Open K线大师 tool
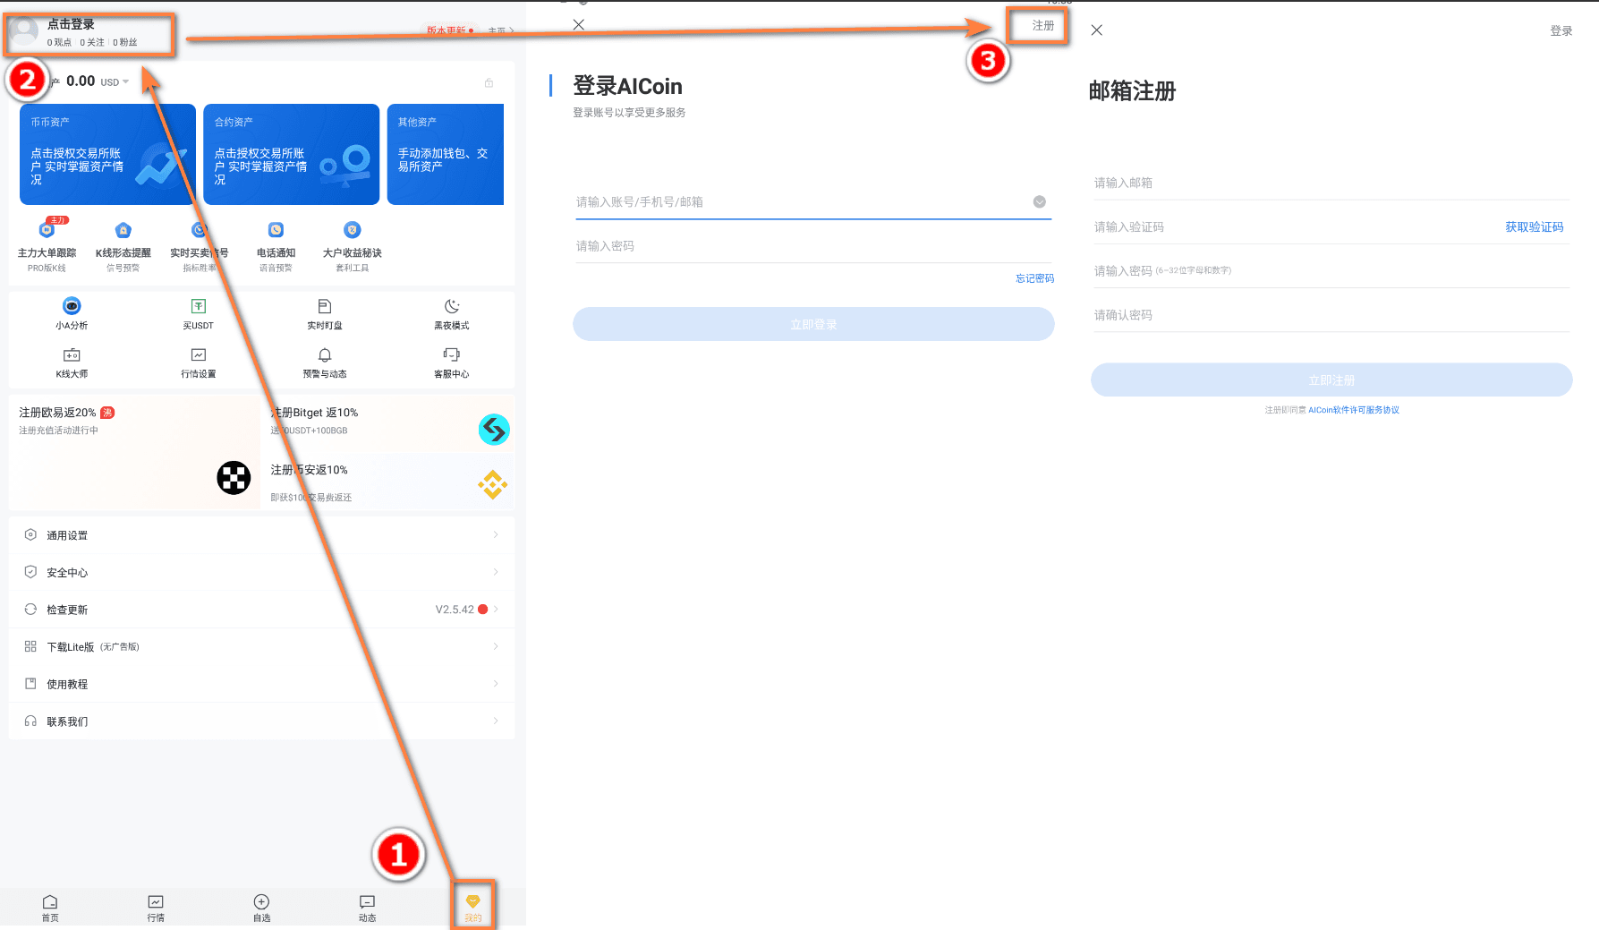Image resolution: width=1599 pixels, height=930 pixels. point(72,355)
